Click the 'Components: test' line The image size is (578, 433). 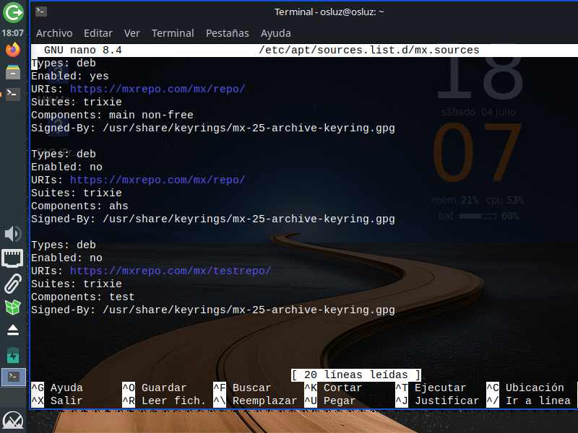[x=83, y=297]
